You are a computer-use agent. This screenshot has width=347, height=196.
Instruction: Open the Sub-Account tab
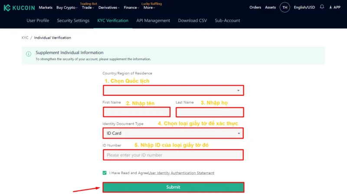click(x=227, y=20)
